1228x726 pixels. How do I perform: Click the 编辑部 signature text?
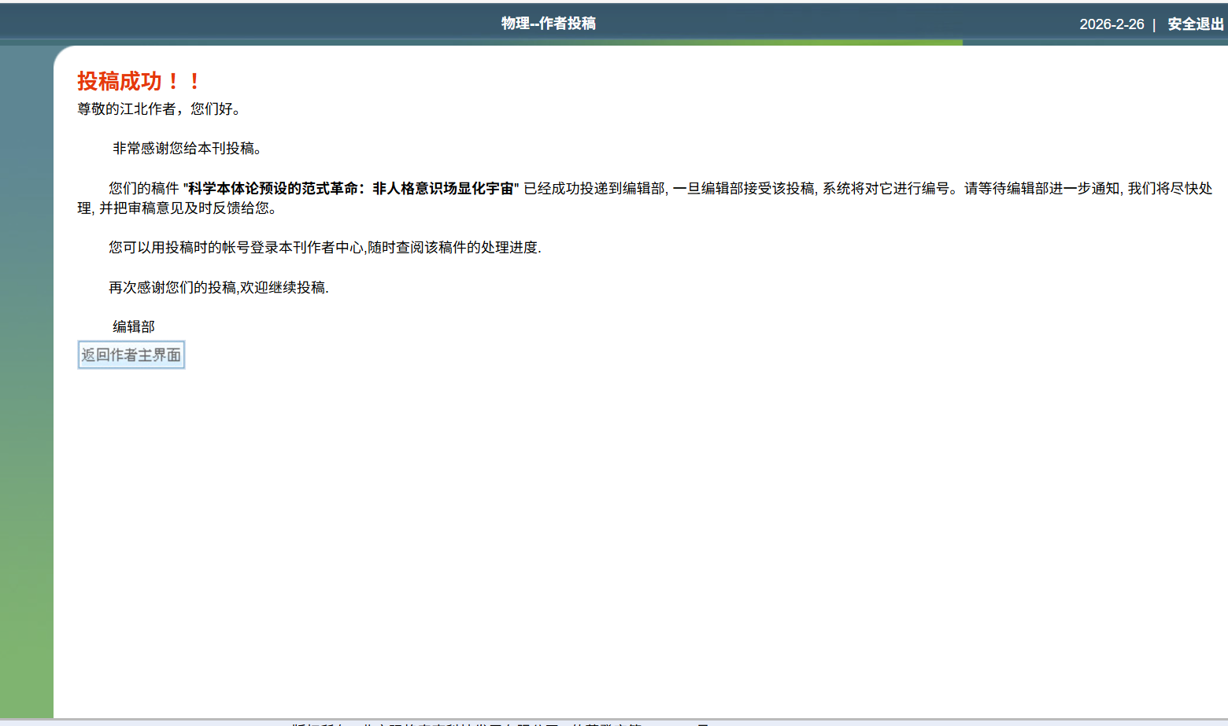pos(134,327)
